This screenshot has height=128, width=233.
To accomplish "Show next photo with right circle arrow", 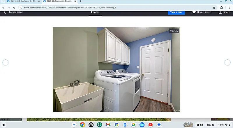I will [x=227, y=63].
